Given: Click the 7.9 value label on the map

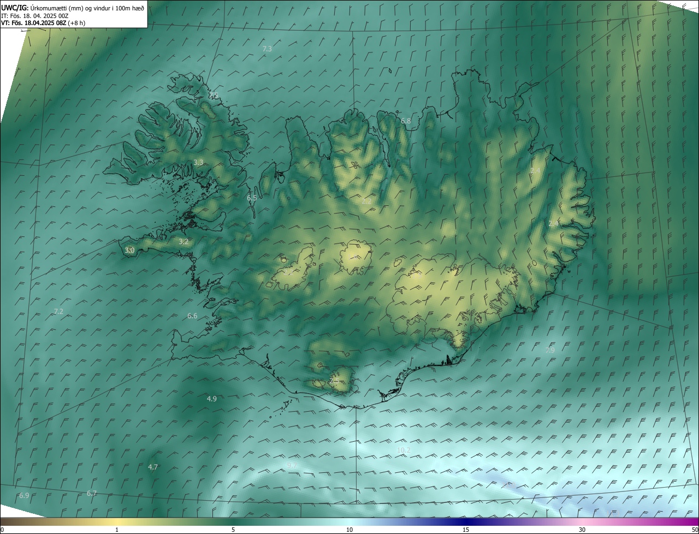Looking at the screenshot, I should (x=550, y=350).
